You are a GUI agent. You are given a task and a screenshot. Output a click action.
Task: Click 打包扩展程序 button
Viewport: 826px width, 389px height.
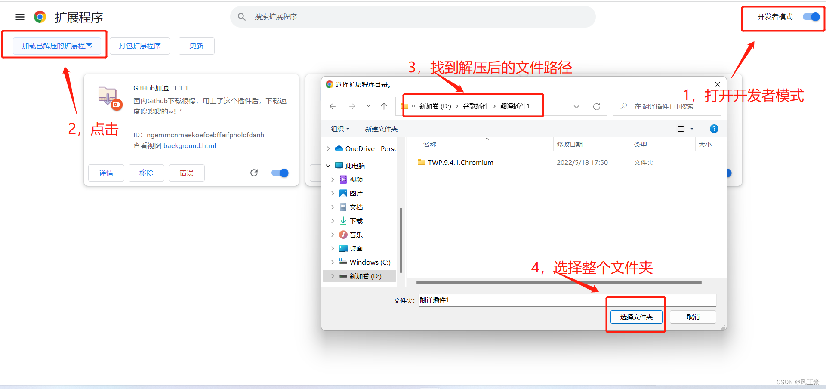140,46
